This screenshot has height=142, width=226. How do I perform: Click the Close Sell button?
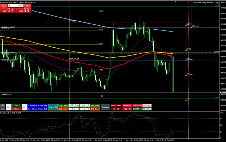tap(43, 109)
